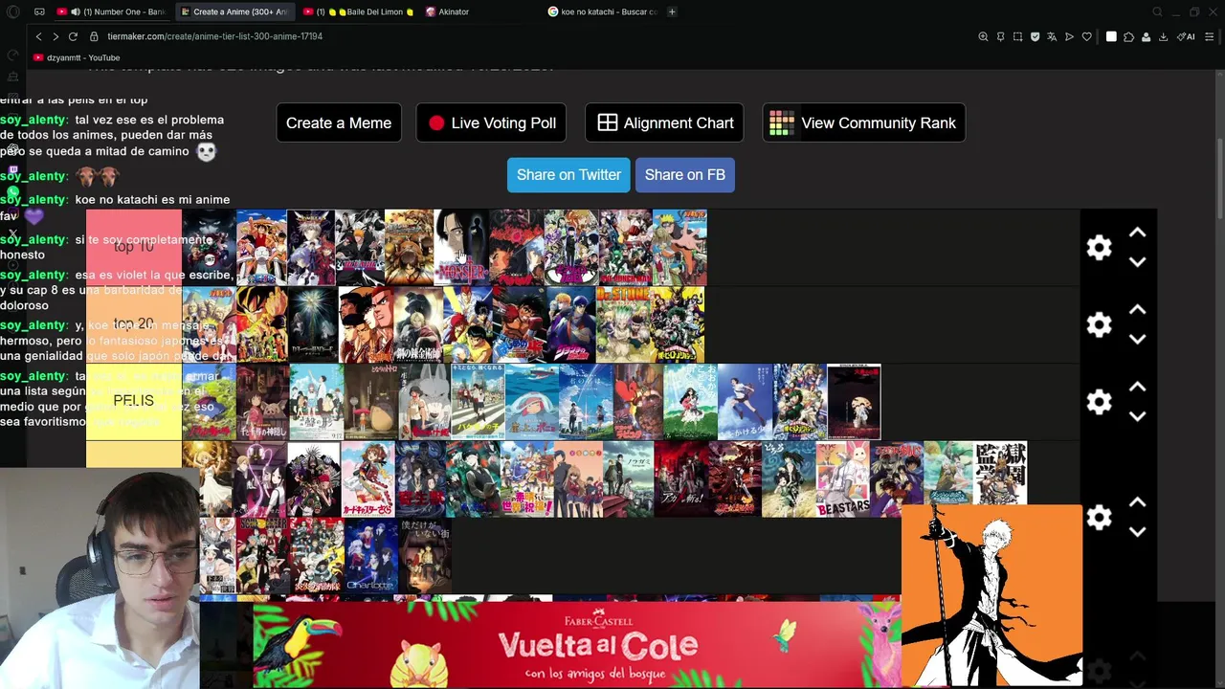Screen dimensions: 1225x689
Task: Open settings gear for the PELIS tier
Action: (1099, 402)
